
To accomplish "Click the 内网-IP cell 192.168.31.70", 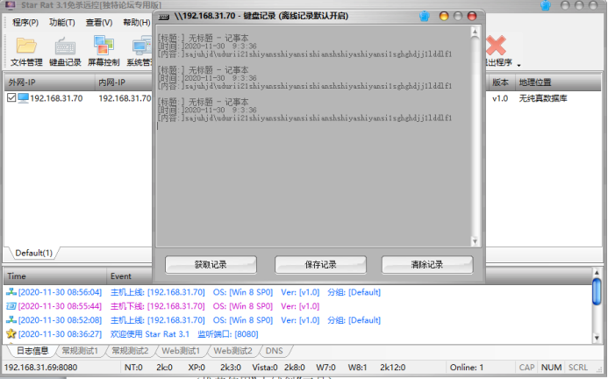I will pos(125,98).
